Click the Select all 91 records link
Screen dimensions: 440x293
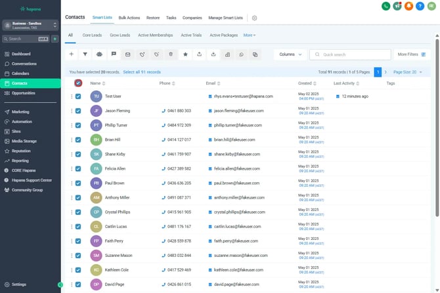click(142, 71)
